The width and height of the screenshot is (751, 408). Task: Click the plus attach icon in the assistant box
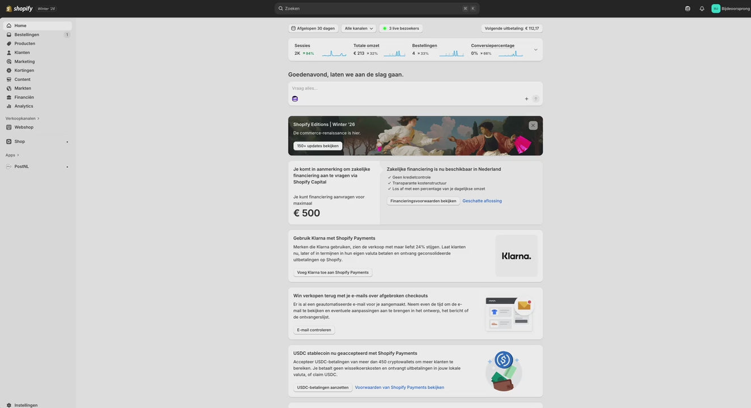coord(526,99)
